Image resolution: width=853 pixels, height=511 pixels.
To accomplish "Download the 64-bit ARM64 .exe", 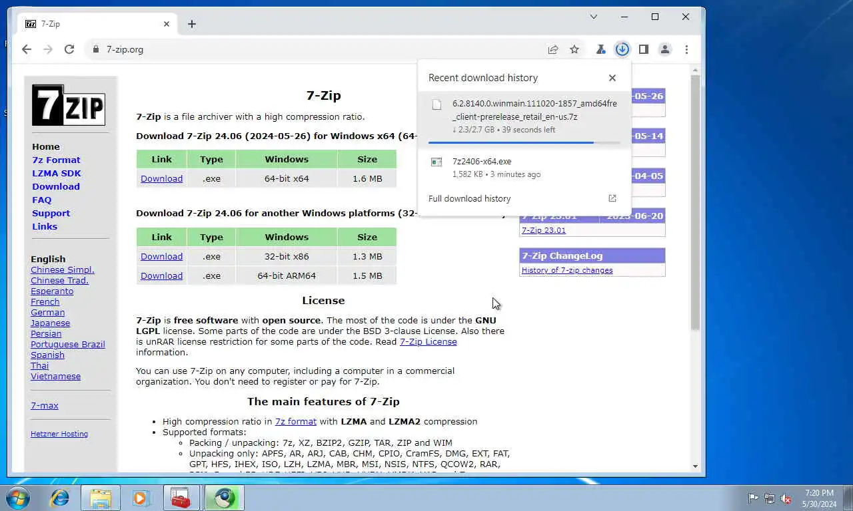I will 161,275.
